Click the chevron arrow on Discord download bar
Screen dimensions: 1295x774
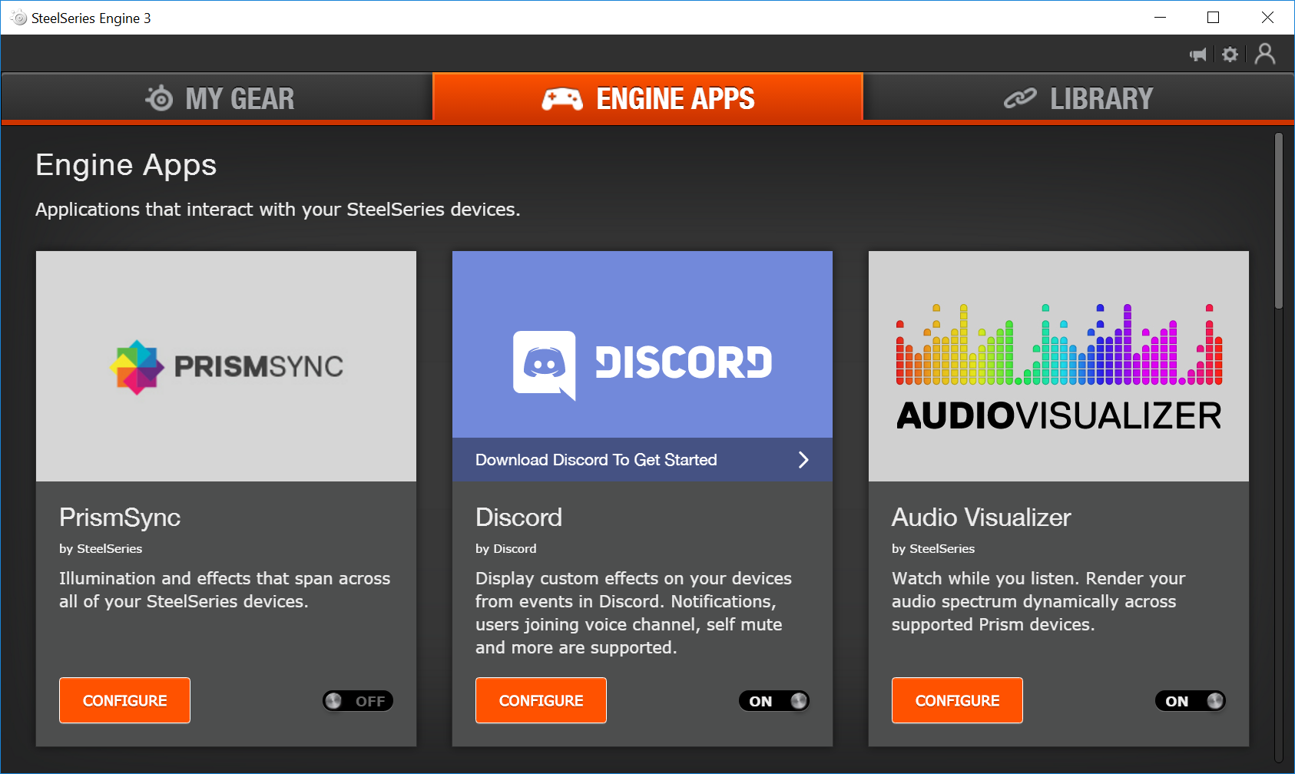click(803, 460)
